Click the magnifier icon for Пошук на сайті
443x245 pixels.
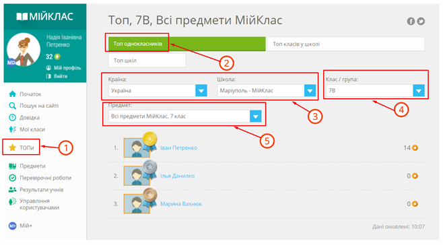[x=12, y=106]
